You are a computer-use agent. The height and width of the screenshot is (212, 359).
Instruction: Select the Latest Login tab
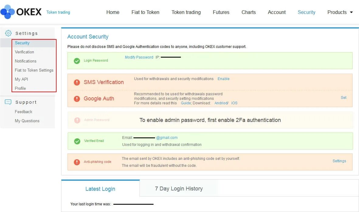pyautogui.click(x=100, y=189)
